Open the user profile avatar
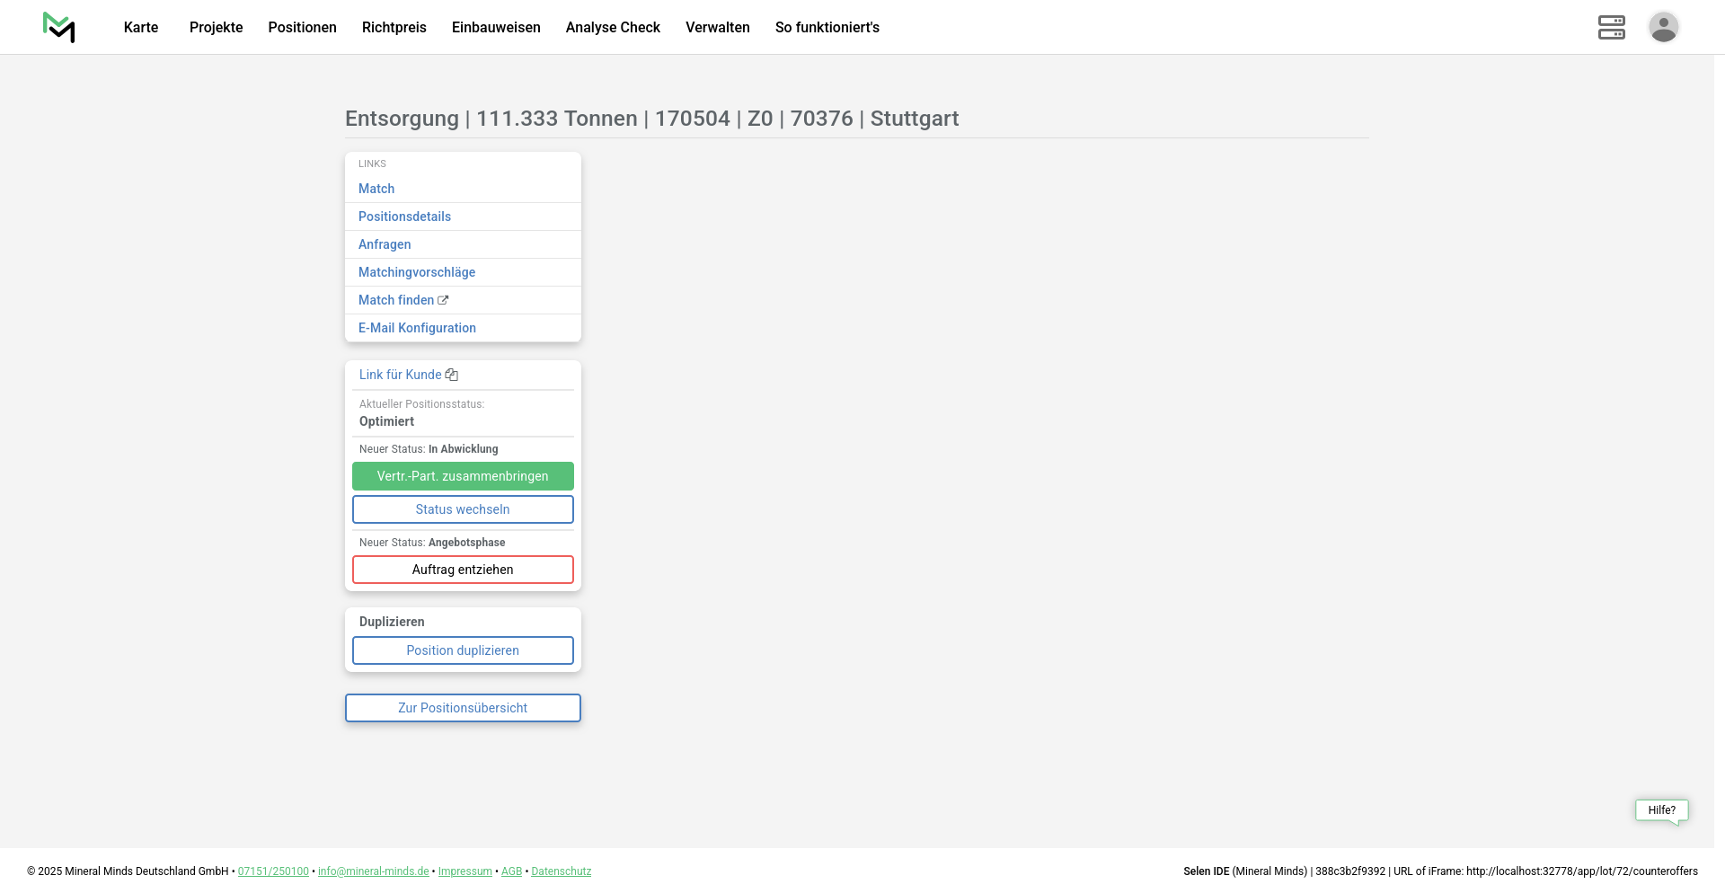This screenshot has width=1725, height=893. click(x=1663, y=27)
